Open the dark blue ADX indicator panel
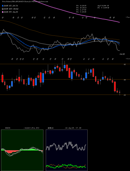 coord(67,150)
